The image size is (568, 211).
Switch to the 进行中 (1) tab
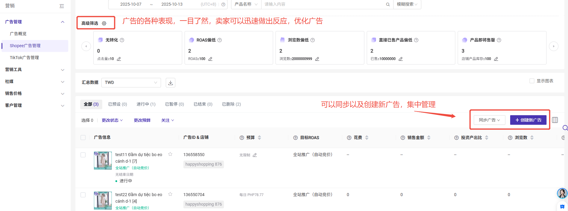coord(146,104)
